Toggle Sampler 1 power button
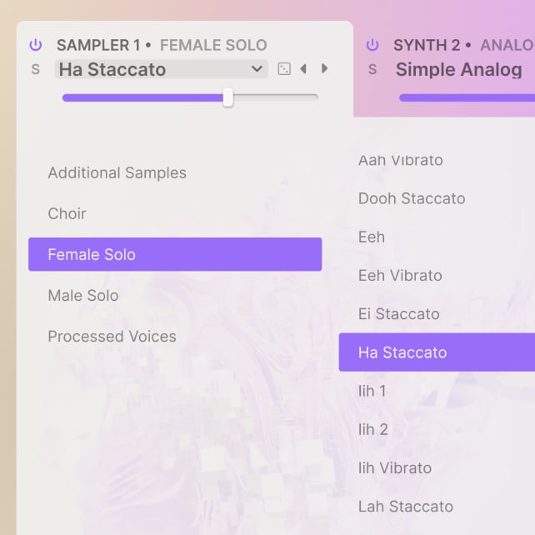Viewport: 535px width, 535px height. tap(35, 45)
